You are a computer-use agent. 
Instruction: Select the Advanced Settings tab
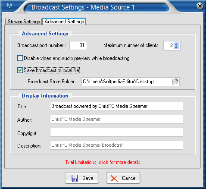click(x=64, y=22)
